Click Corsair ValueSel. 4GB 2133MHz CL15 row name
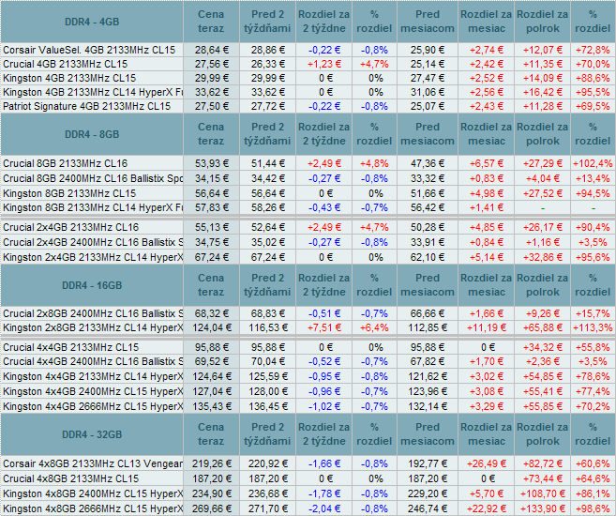 click(x=89, y=50)
